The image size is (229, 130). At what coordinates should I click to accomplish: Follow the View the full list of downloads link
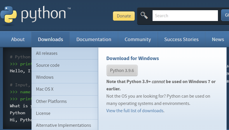pyautogui.click(x=135, y=110)
